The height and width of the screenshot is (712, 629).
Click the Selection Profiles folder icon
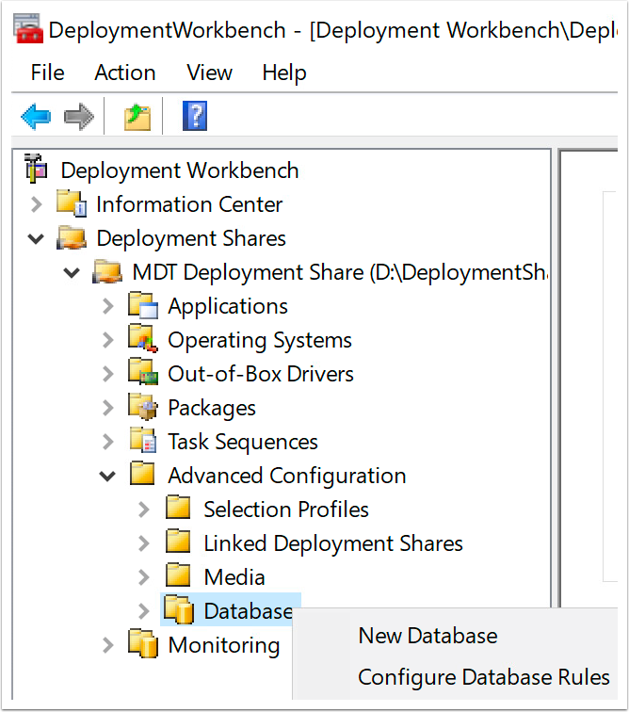point(178,508)
